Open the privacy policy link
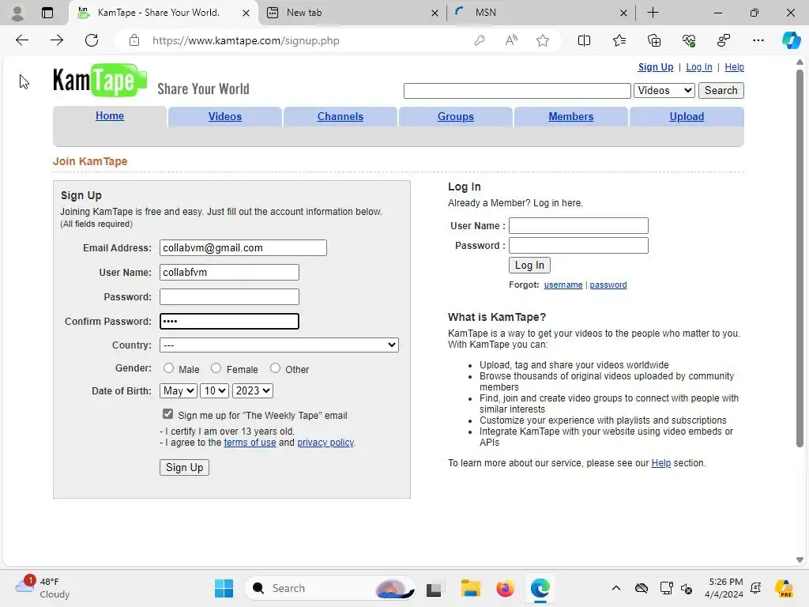This screenshot has height=607, width=809. coord(325,443)
